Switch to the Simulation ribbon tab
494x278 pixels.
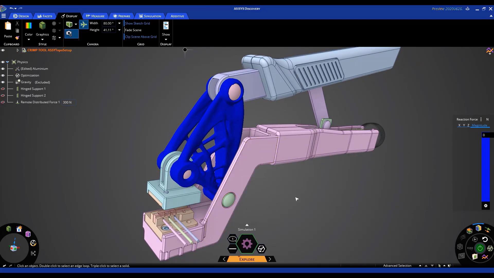click(x=150, y=16)
